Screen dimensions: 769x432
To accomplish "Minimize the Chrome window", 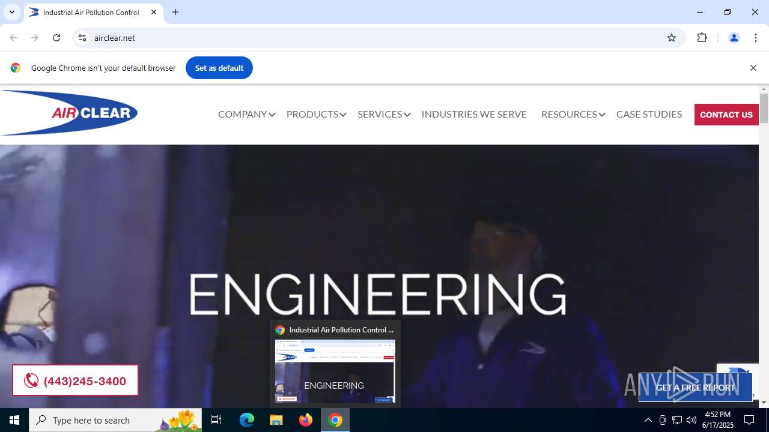I will (700, 12).
